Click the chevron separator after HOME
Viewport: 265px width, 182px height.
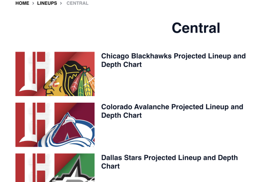point(33,4)
